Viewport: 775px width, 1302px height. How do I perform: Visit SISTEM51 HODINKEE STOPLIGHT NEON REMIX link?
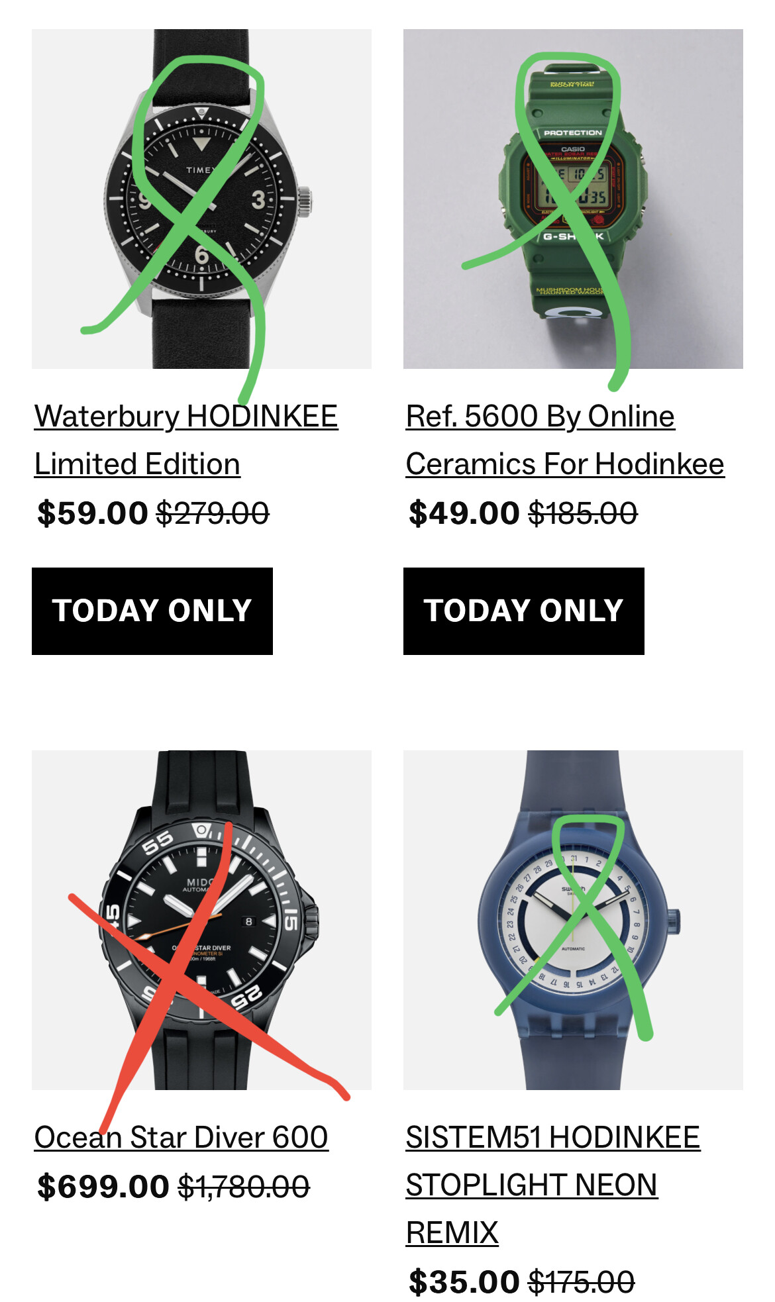click(553, 1185)
